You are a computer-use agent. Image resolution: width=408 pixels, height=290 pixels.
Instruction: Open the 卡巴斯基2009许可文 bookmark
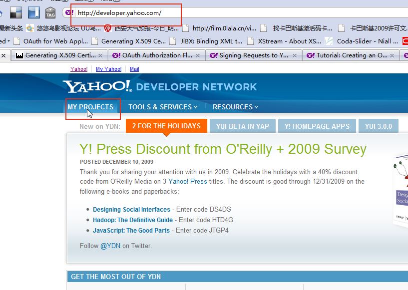click(x=373, y=28)
